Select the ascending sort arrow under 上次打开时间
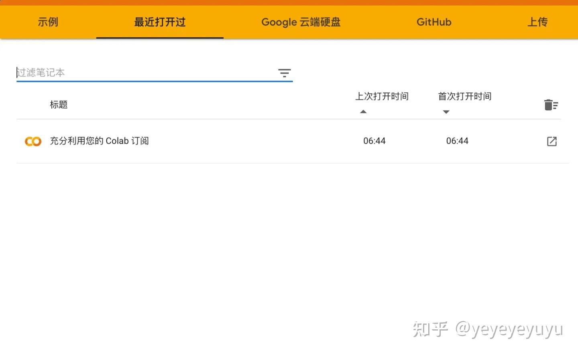This screenshot has height=355, width=578. coord(363,112)
